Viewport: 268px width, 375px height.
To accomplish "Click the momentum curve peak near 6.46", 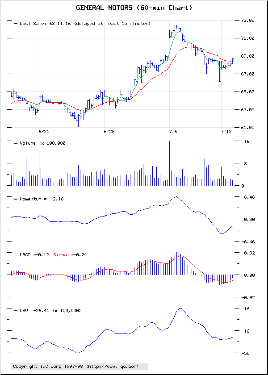I will [176, 197].
